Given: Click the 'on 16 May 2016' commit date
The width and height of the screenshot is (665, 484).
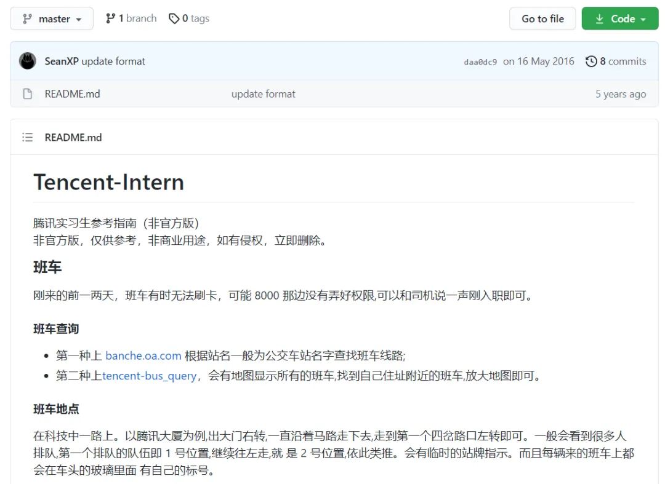Looking at the screenshot, I should pyautogui.click(x=539, y=61).
